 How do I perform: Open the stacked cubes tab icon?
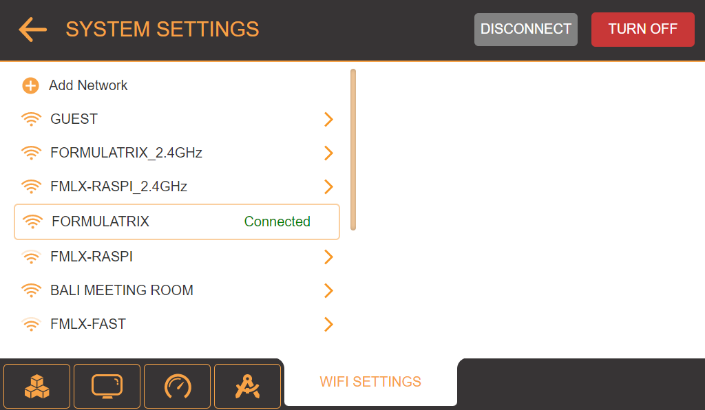[x=37, y=387]
